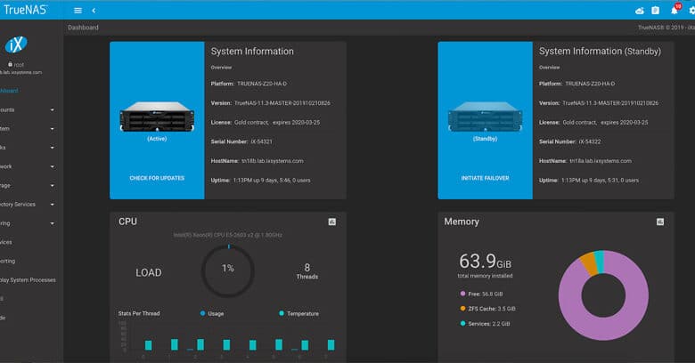Toggle Usage legend in CPU chart
Image resolution: width=695 pixels, height=363 pixels.
pos(212,313)
